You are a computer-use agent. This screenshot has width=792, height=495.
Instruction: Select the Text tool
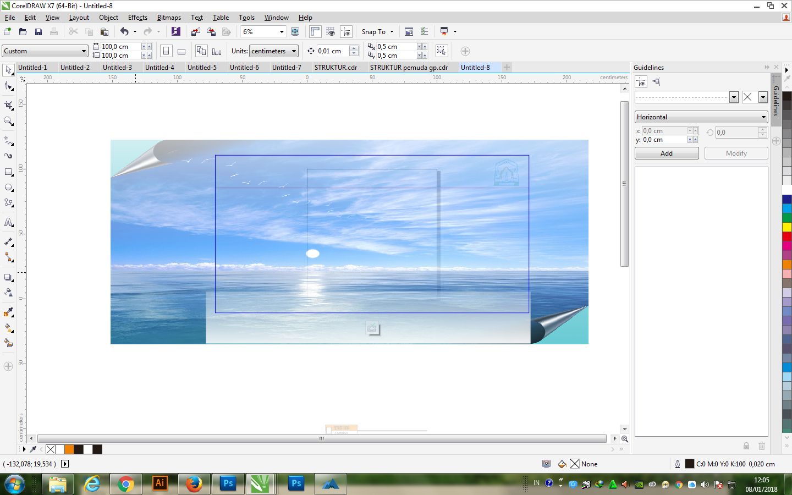click(x=8, y=222)
